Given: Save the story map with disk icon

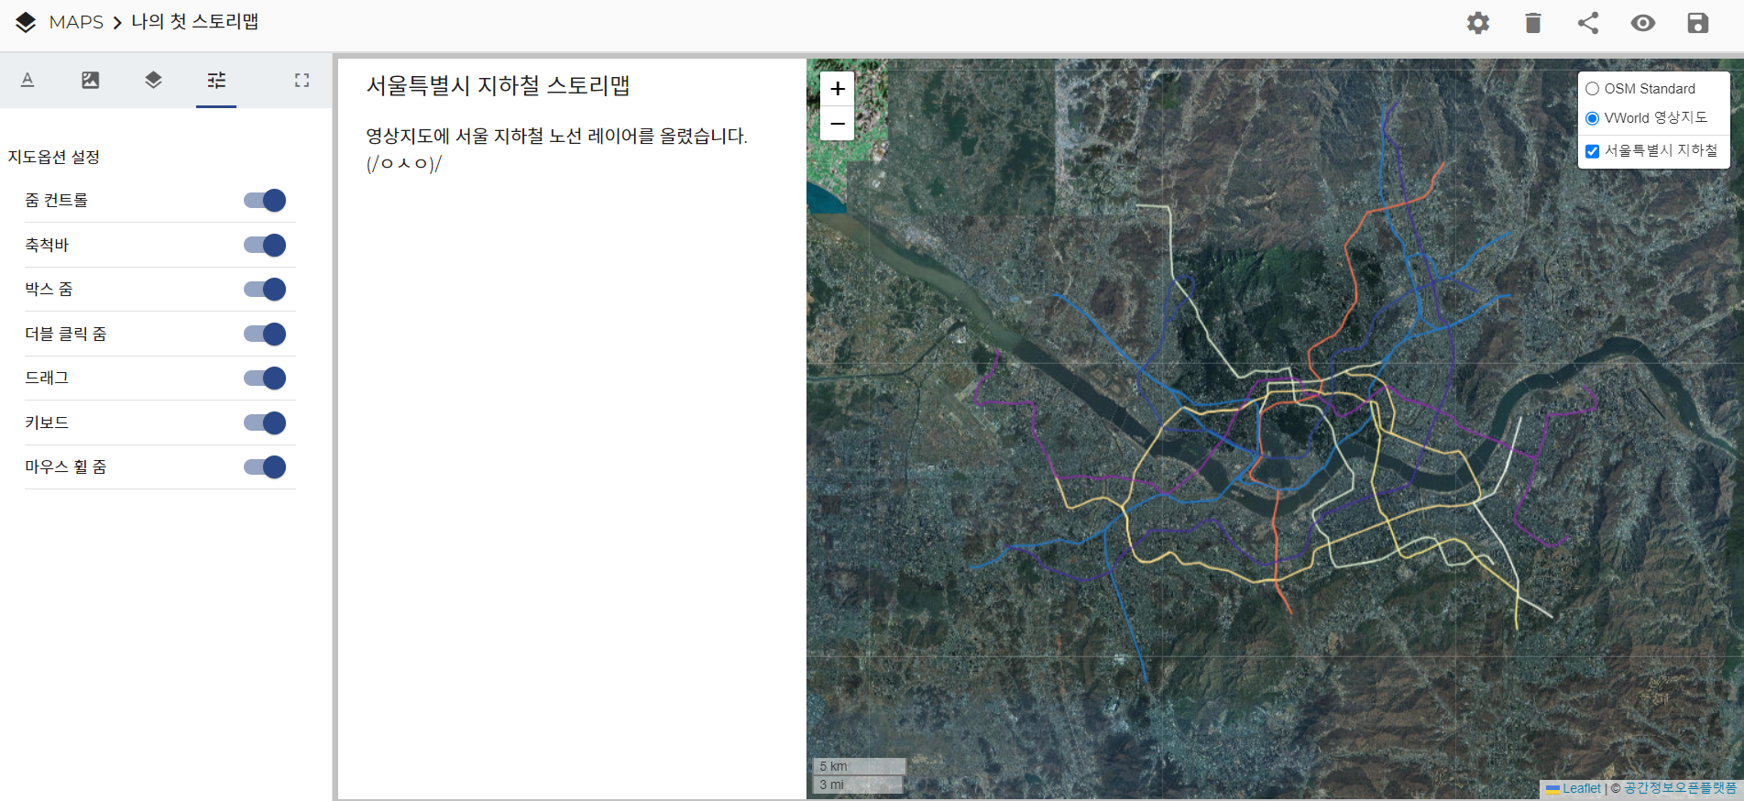Looking at the screenshot, I should (x=1697, y=23).
